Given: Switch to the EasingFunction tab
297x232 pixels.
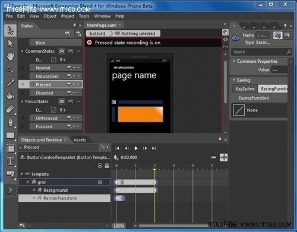Looking at the screenshot, I should [273, 89].
